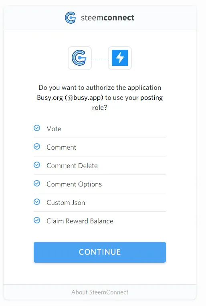Click the check icon beside Comment Delete
This screenshot has height=306, width=206.
(x=37, y=165)
